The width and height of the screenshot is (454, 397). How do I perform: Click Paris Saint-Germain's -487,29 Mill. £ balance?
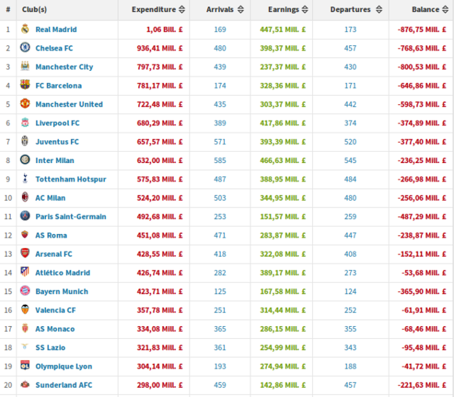(x=422, y=216)
